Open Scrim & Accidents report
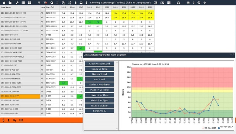236x134 pixels. (x=99, y=85)
